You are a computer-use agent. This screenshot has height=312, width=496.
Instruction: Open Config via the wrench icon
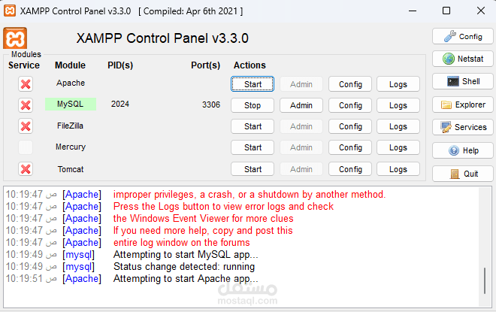(x=449, y=36)
